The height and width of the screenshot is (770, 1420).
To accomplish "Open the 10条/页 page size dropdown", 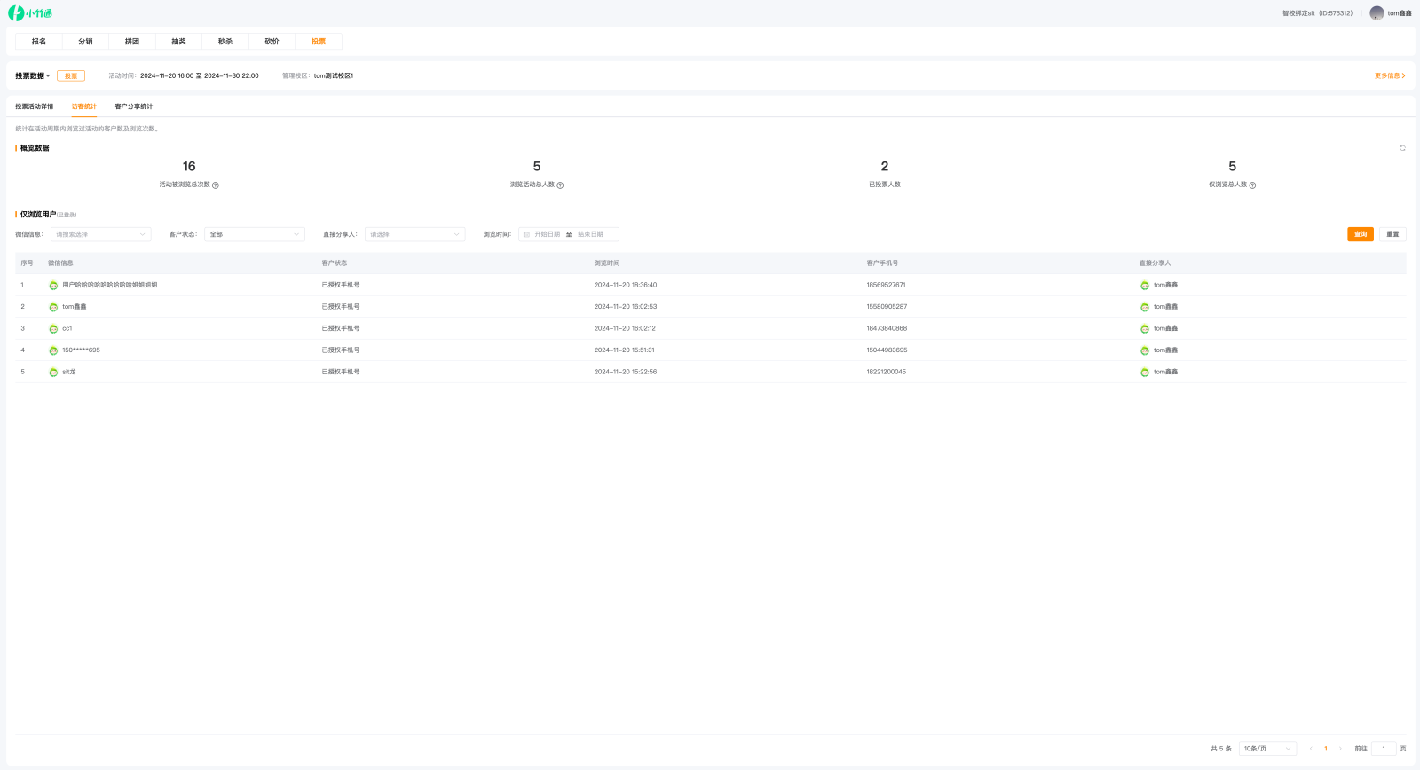I will point(1267,749).
